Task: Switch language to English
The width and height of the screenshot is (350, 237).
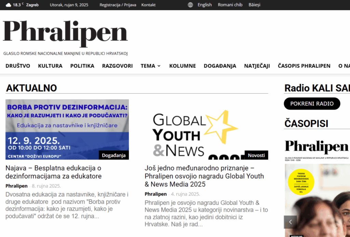Action: (x=205, y=5)
